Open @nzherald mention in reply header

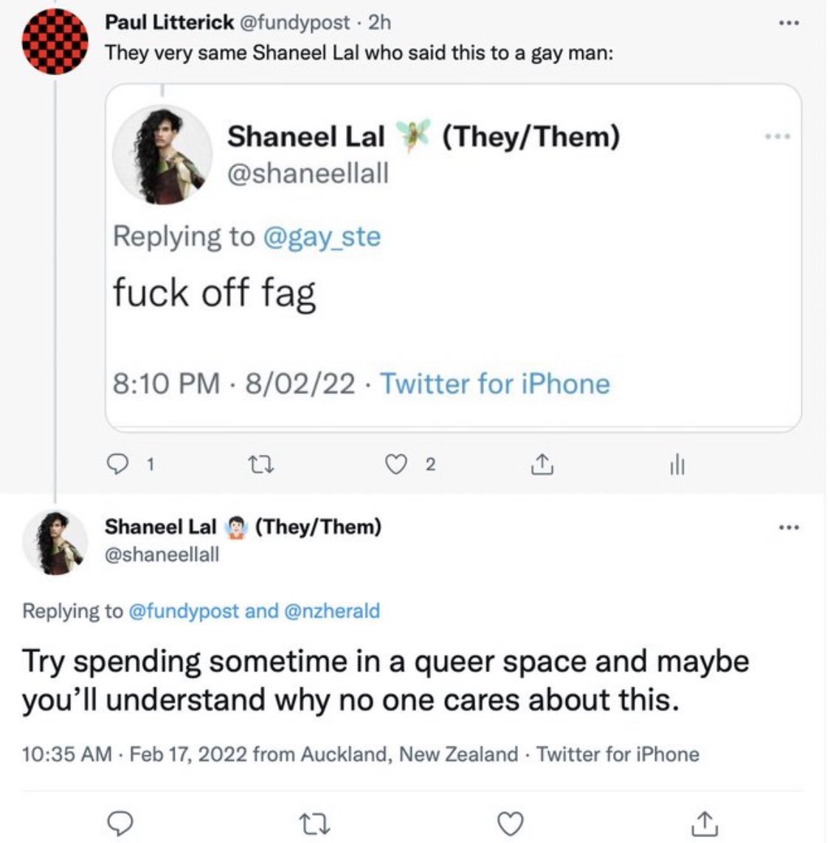coord(332,611)
